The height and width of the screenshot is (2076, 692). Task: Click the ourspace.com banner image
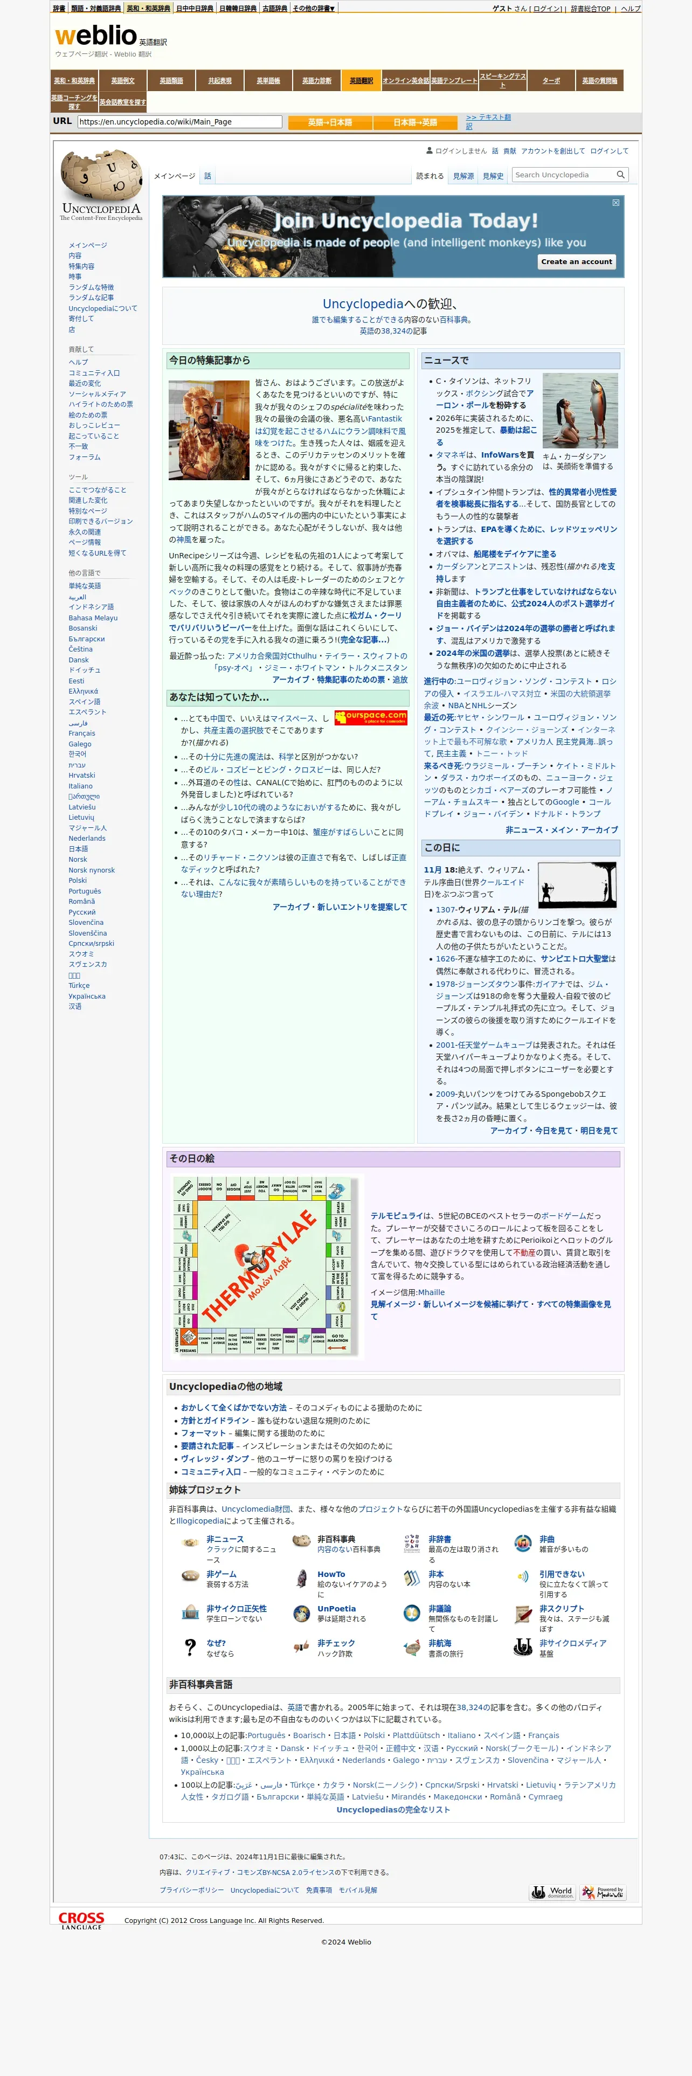click(371, 717)
